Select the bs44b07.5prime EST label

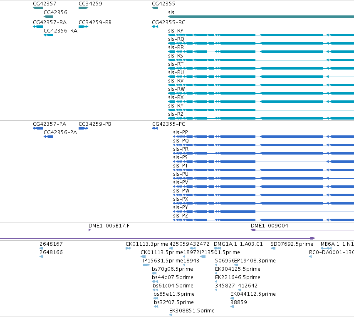click(173, 277)
